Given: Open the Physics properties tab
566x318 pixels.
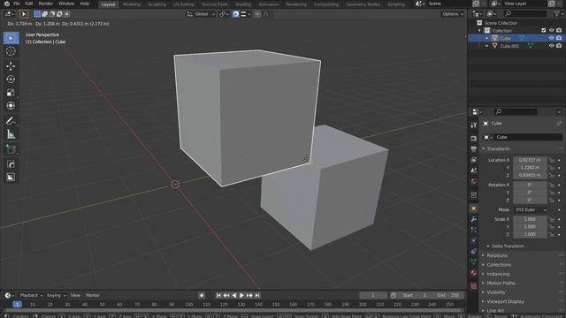Looking at the screenshot, I should pyautogui.click(x=474, y=240).
